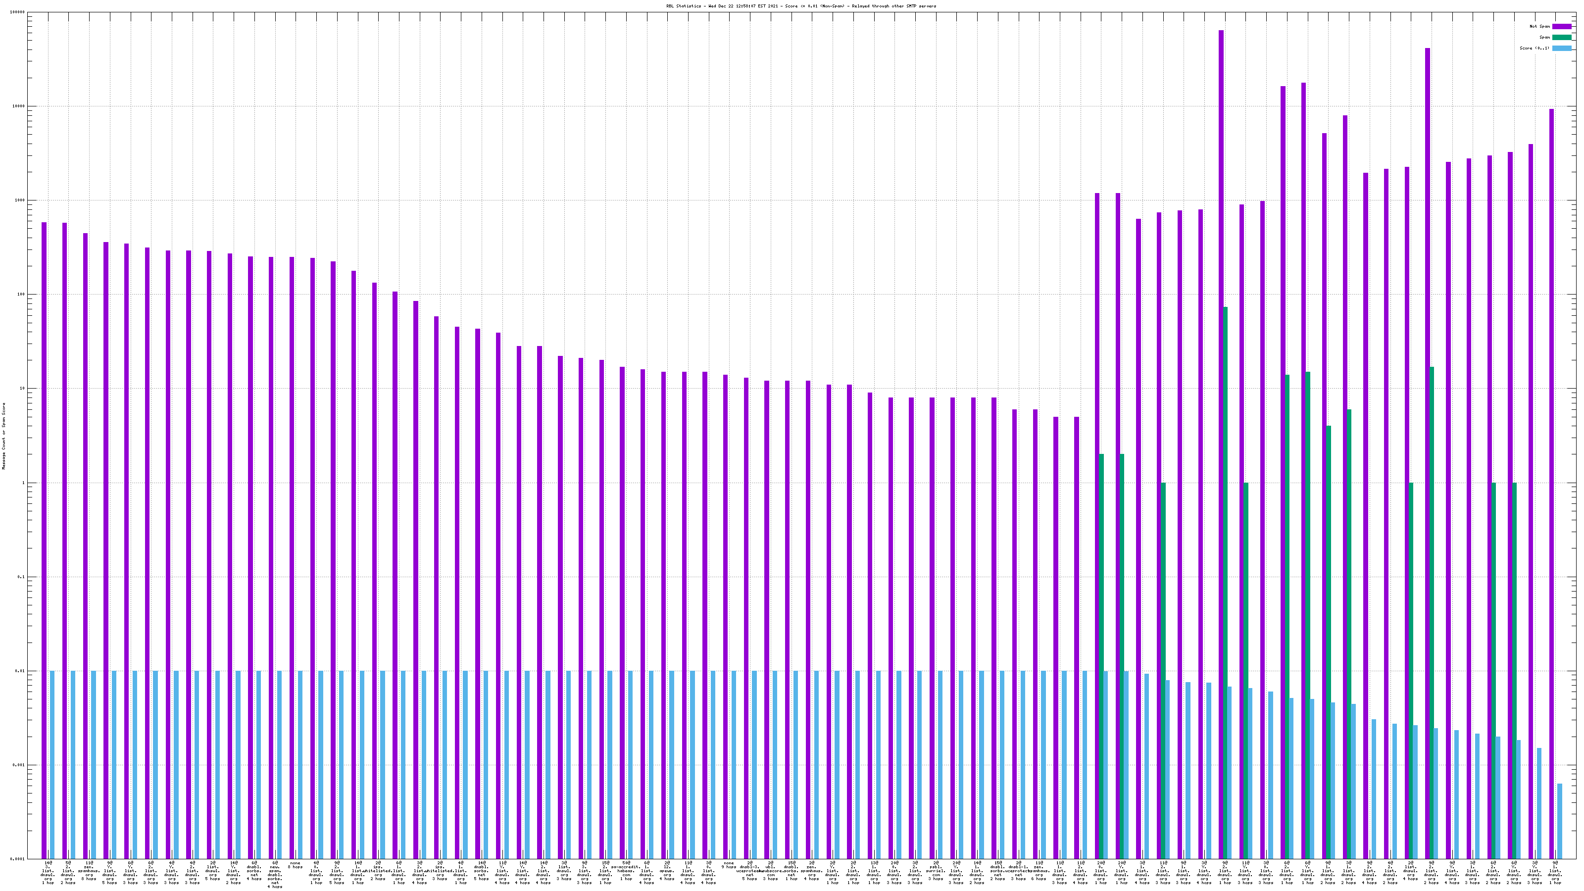The height and width of the screenshot is (891, 1584).
Task: Click the 'new.spam.dnsbl.sorbs.net 4 hops' x-axis label
Action: point(275,876)
